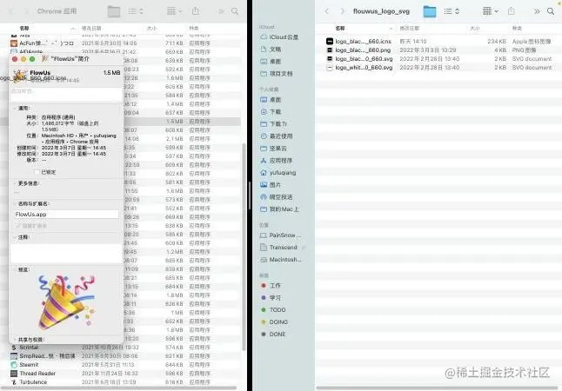The height and width of the screenshot is (391, 562).
Task: Go back in the flouwus_logo_svg window
Action: click(326, 11)
